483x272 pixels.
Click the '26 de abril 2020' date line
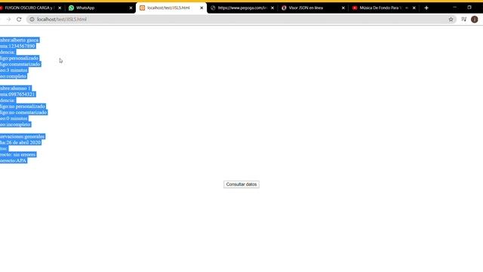[20, 143]
